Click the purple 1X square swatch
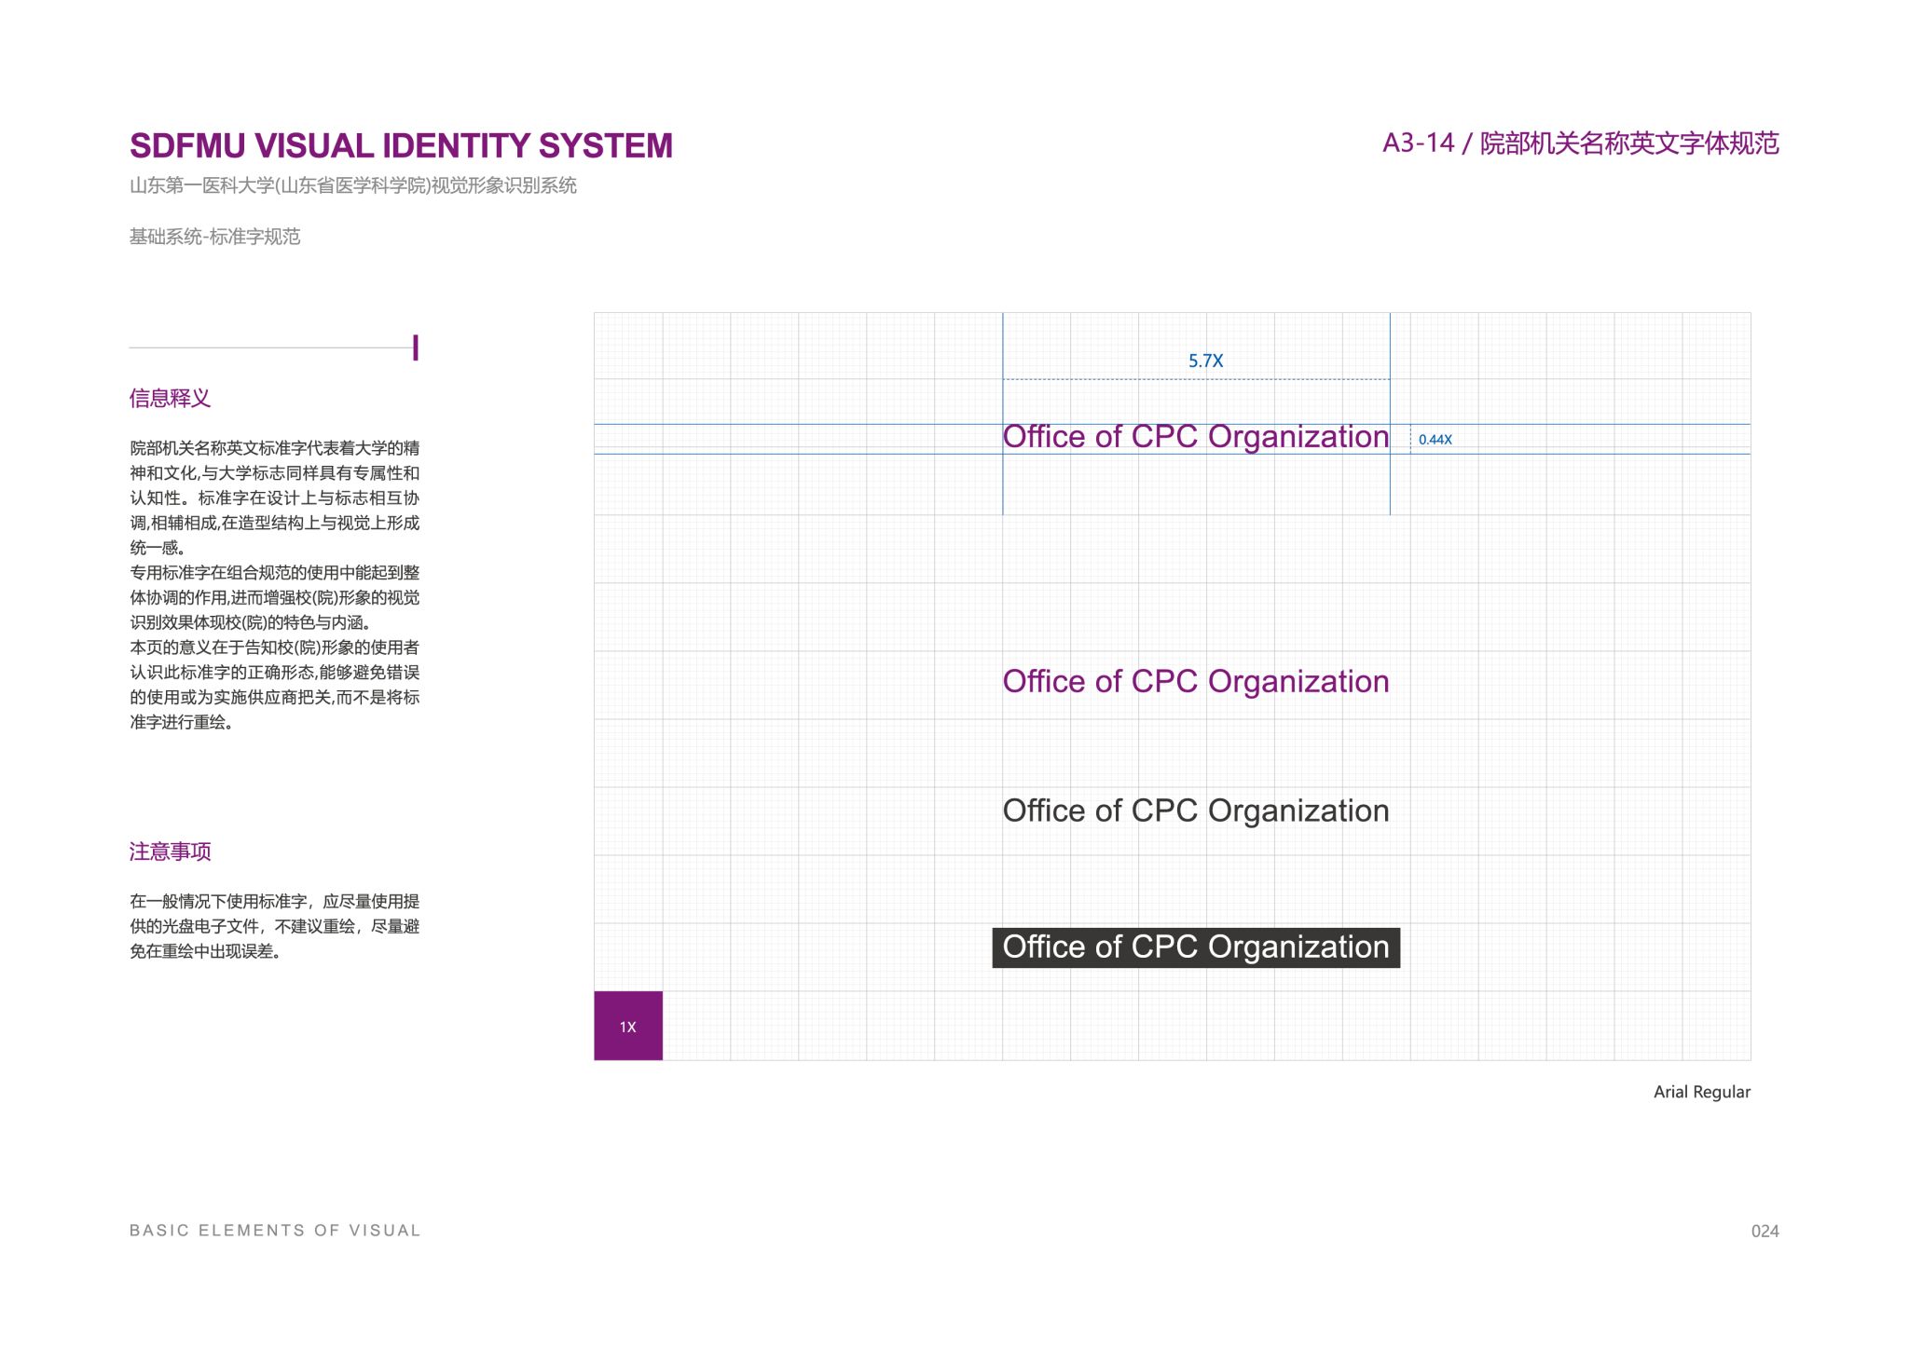 (627, 1025)
